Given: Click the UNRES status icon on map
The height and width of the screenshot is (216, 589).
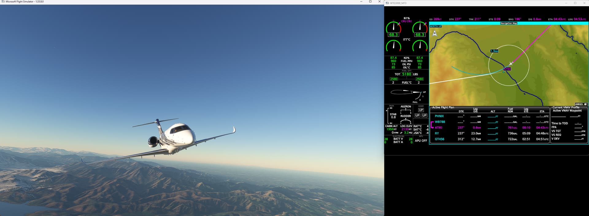Looking at the screenshot, I should [581, 104].
